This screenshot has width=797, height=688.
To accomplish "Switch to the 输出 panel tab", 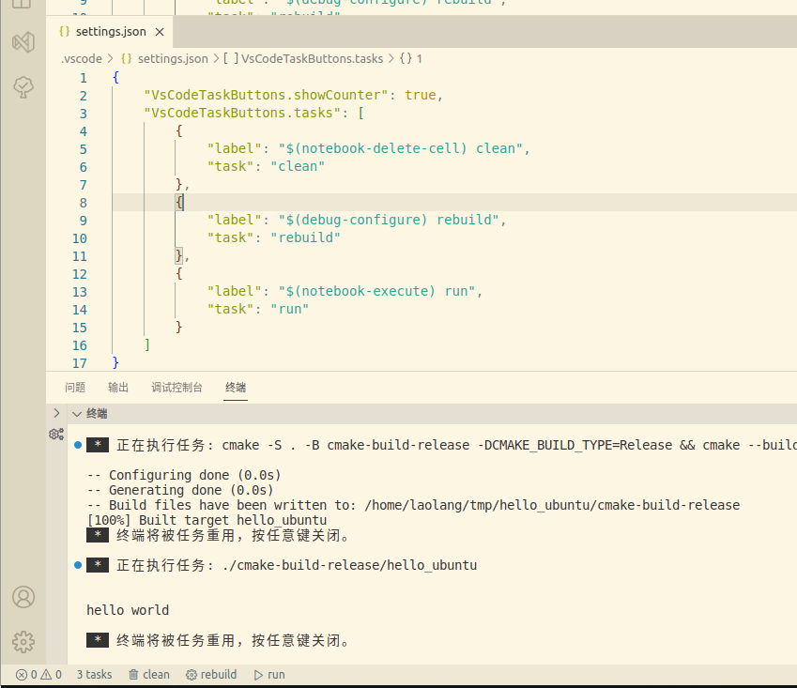I will point(118,388).
